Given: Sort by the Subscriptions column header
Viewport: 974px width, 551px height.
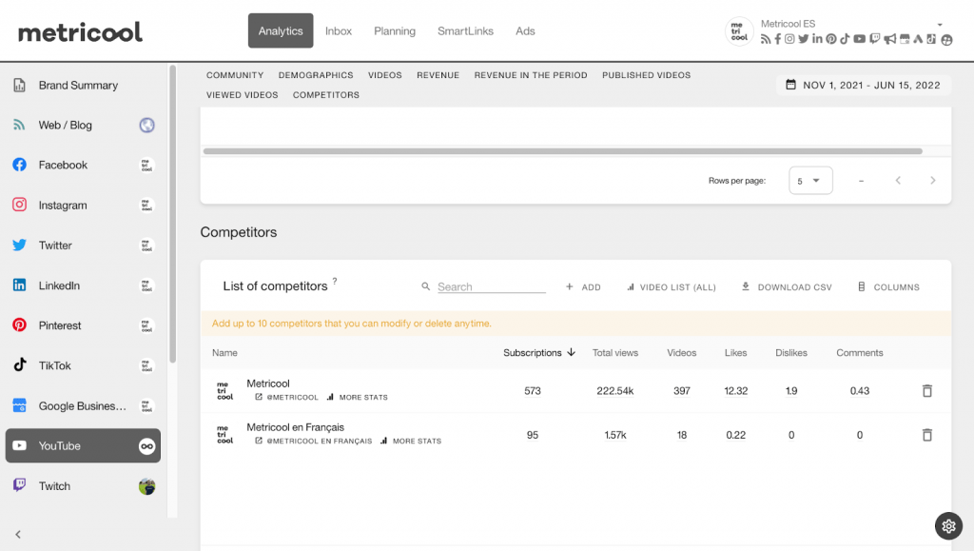Looking at the screenshot, I should click(538, 353).
